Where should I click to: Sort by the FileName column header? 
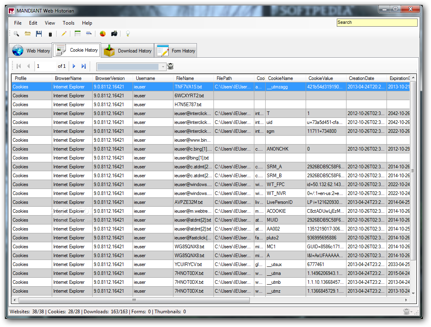193,78
